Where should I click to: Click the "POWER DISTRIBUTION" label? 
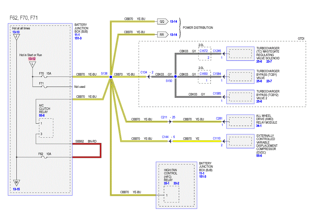coord(198,28)
